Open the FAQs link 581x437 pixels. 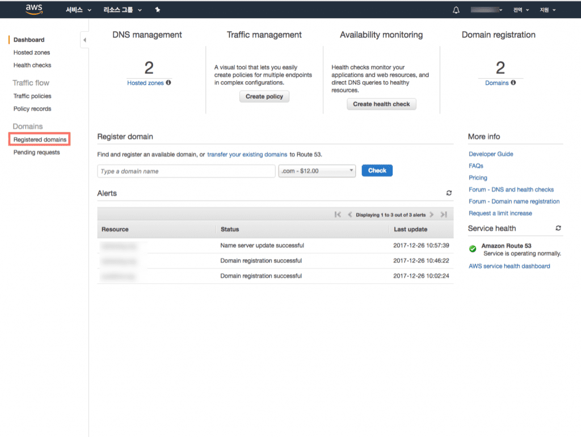tap(476, 166)
